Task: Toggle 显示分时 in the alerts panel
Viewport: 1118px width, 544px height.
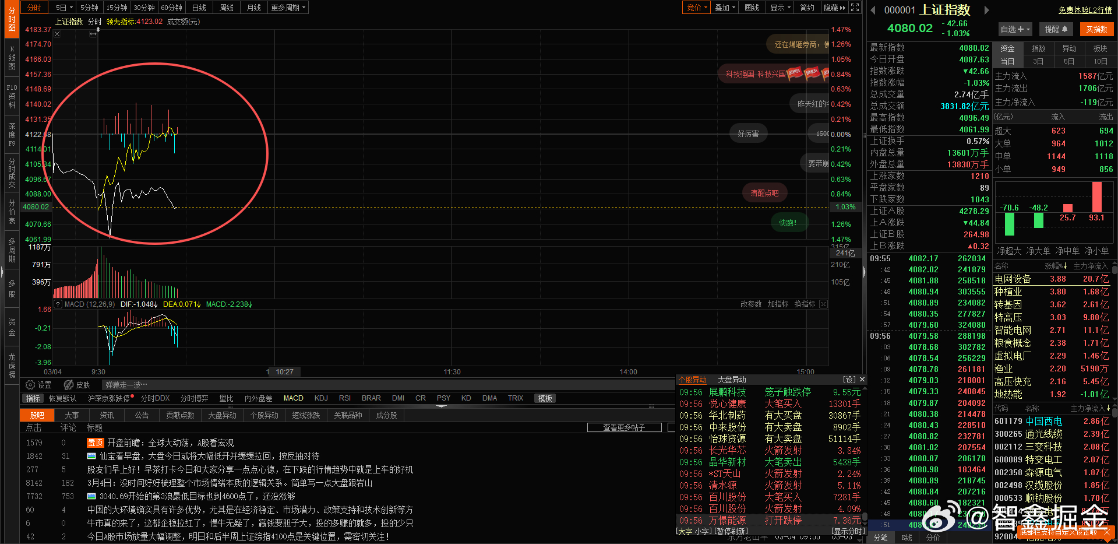Action: point(848,531)
